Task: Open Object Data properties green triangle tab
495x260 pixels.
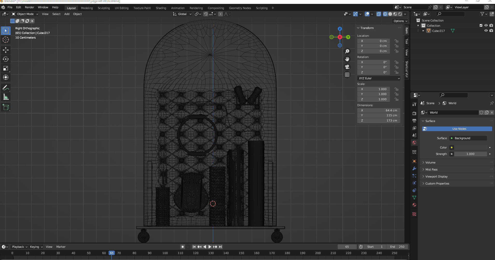Action: point(414,198)
